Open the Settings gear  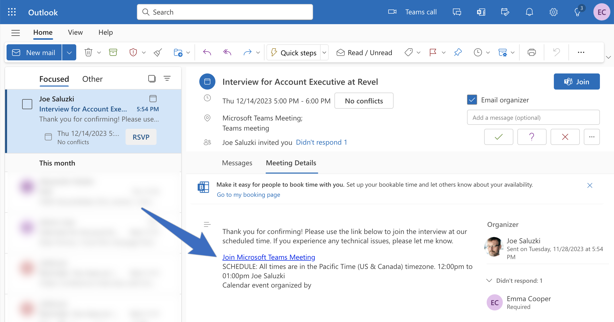coord(553,12)
